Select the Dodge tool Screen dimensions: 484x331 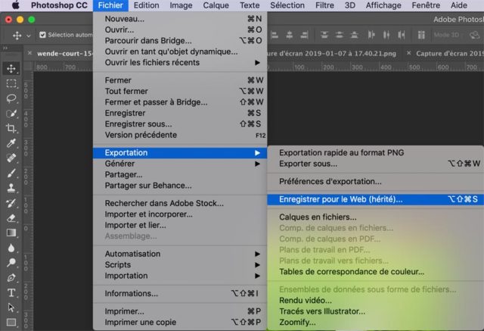[11, 263]
